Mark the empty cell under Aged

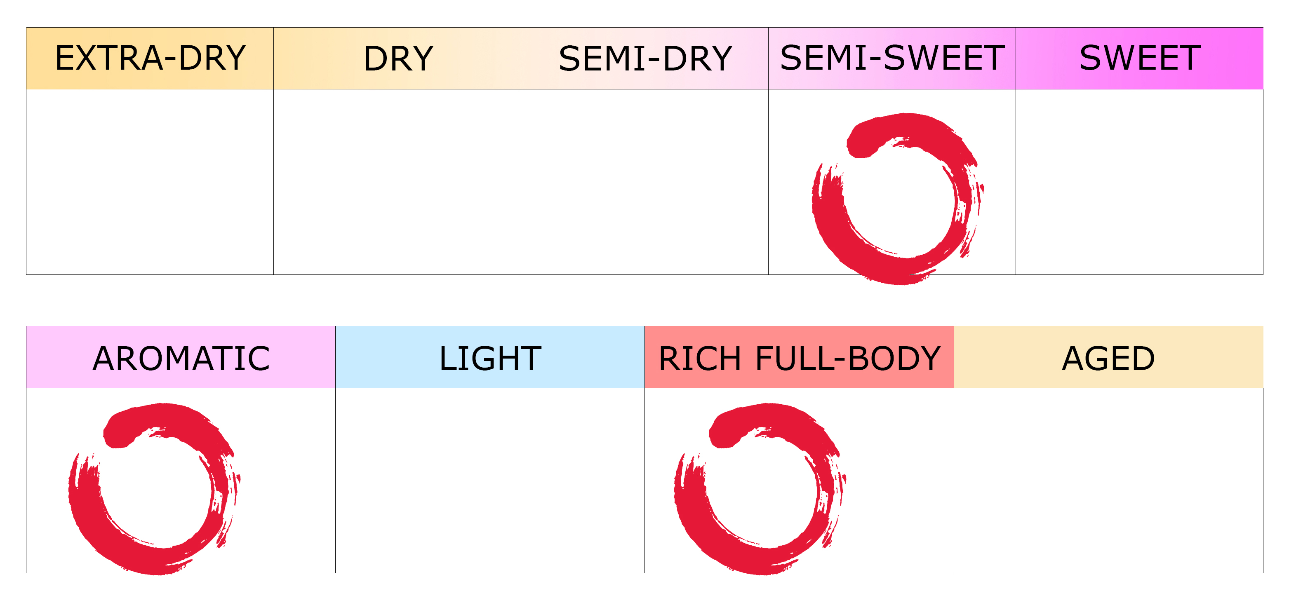click(x=1108, y=481)
